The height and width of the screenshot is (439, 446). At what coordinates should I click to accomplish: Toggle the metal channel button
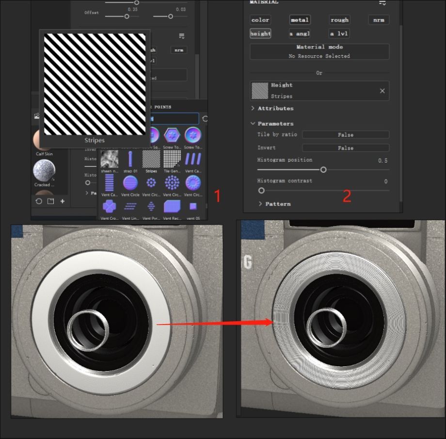pyautogui.click(x=300, y=20)
